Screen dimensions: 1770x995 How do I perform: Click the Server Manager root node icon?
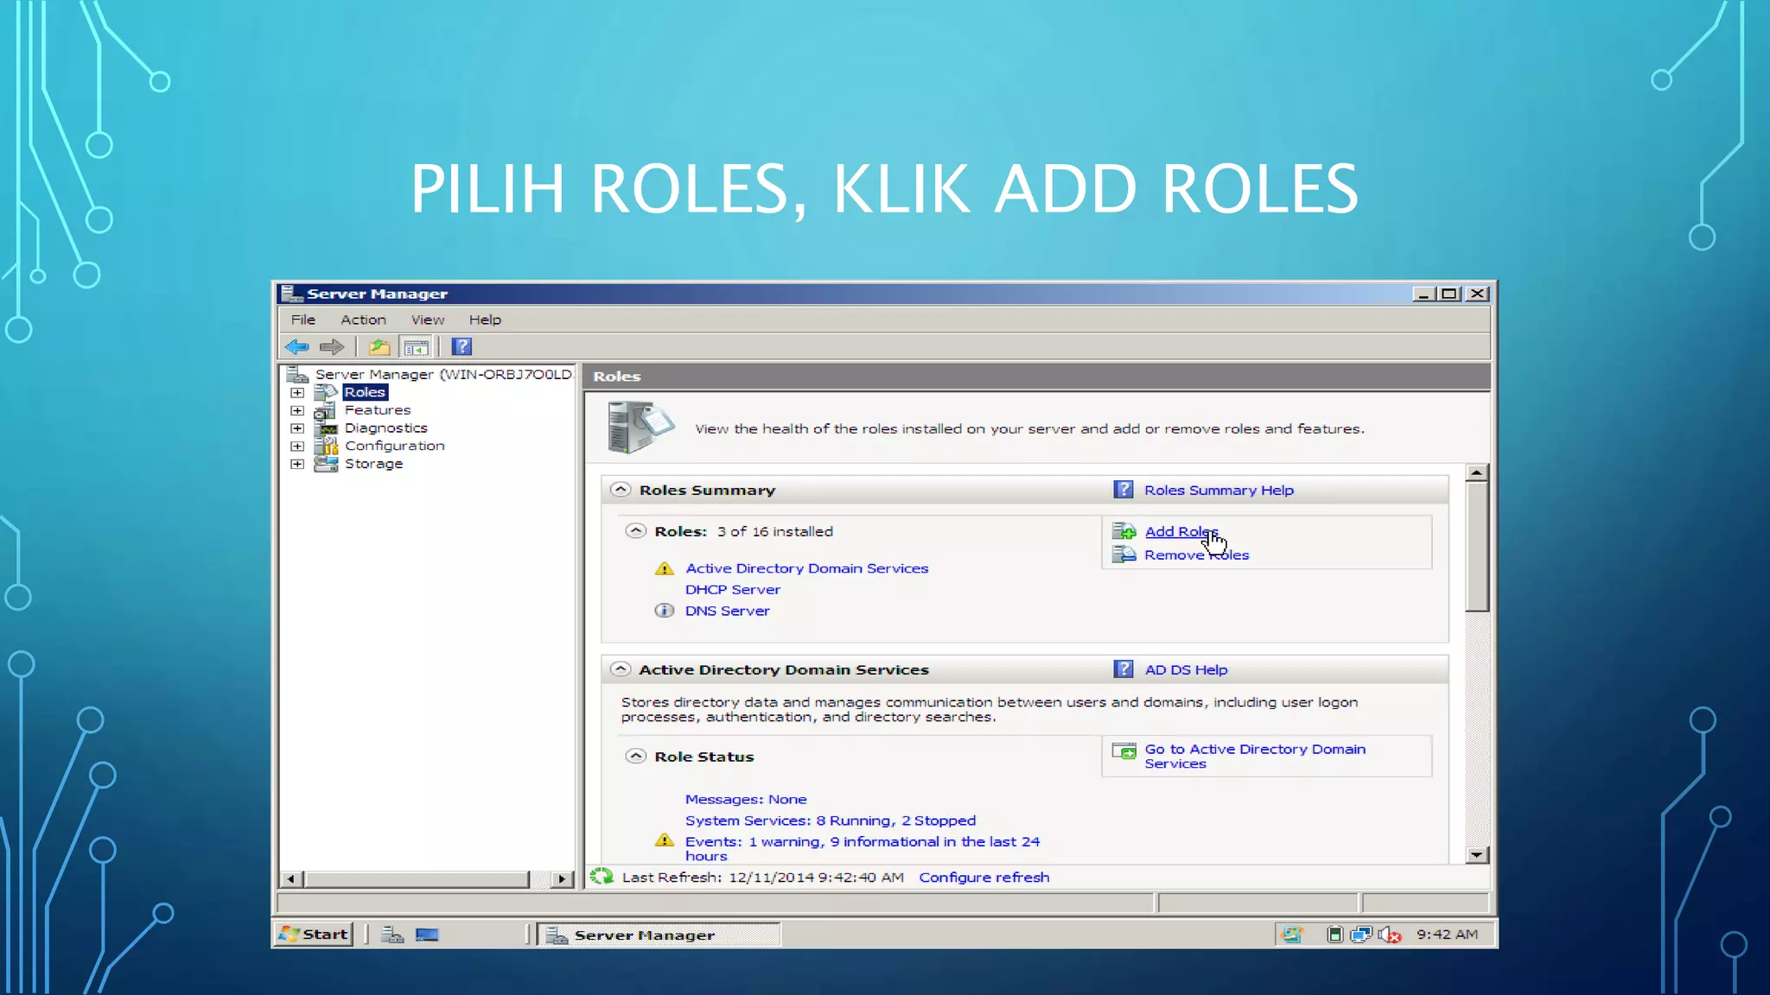(x=297, y=374)
